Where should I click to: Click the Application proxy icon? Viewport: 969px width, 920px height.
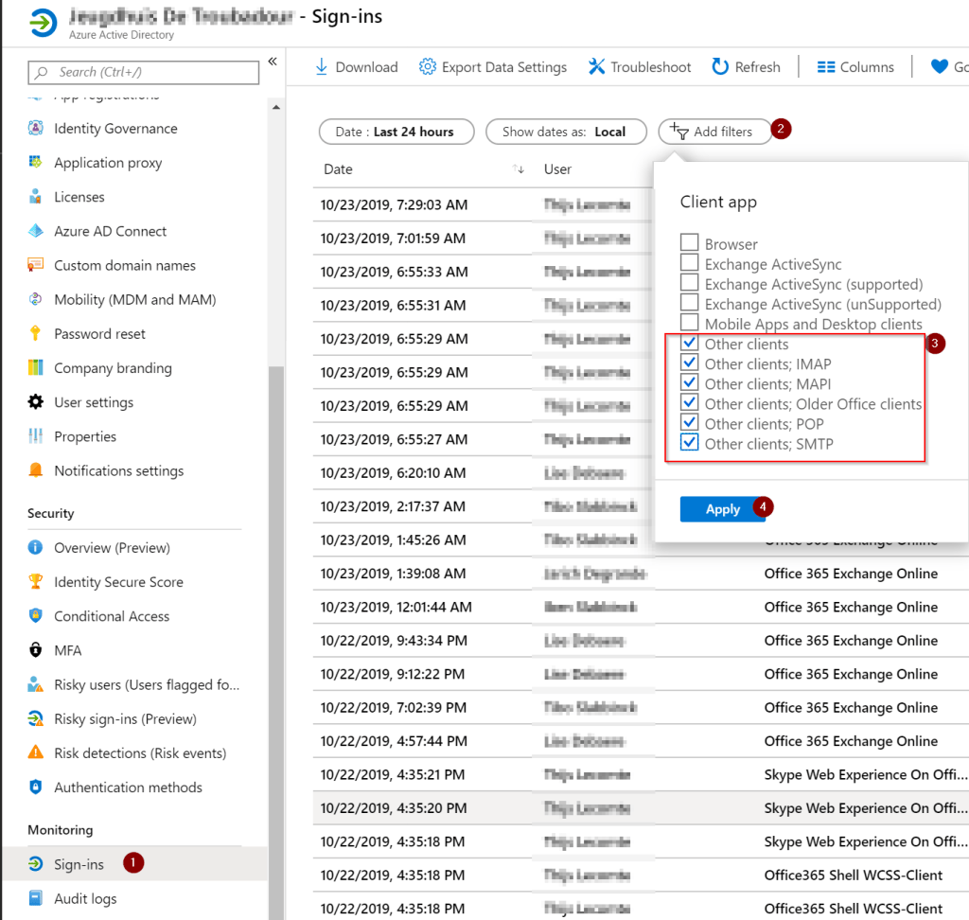[36, 162]
